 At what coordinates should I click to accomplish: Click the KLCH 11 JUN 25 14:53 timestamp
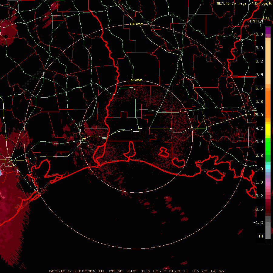[x=196, y=271]
